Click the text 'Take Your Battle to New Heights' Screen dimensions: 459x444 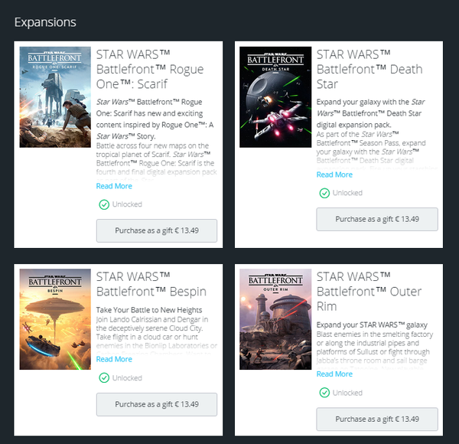pos(149,310)
